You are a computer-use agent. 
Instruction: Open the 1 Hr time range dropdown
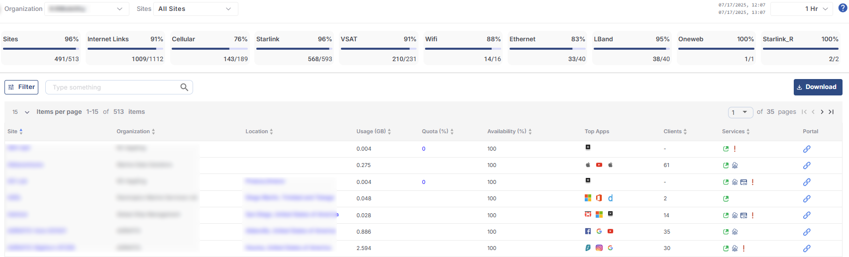coord(801,9)
